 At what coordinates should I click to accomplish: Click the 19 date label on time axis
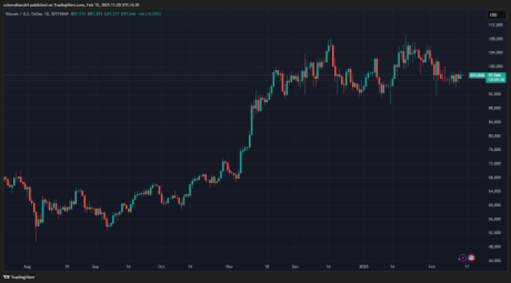click(67, 267)
